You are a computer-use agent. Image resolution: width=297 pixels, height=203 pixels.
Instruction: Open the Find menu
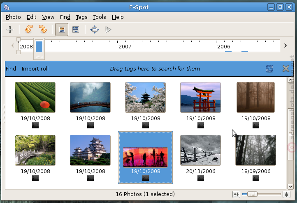tap(65, 17)
